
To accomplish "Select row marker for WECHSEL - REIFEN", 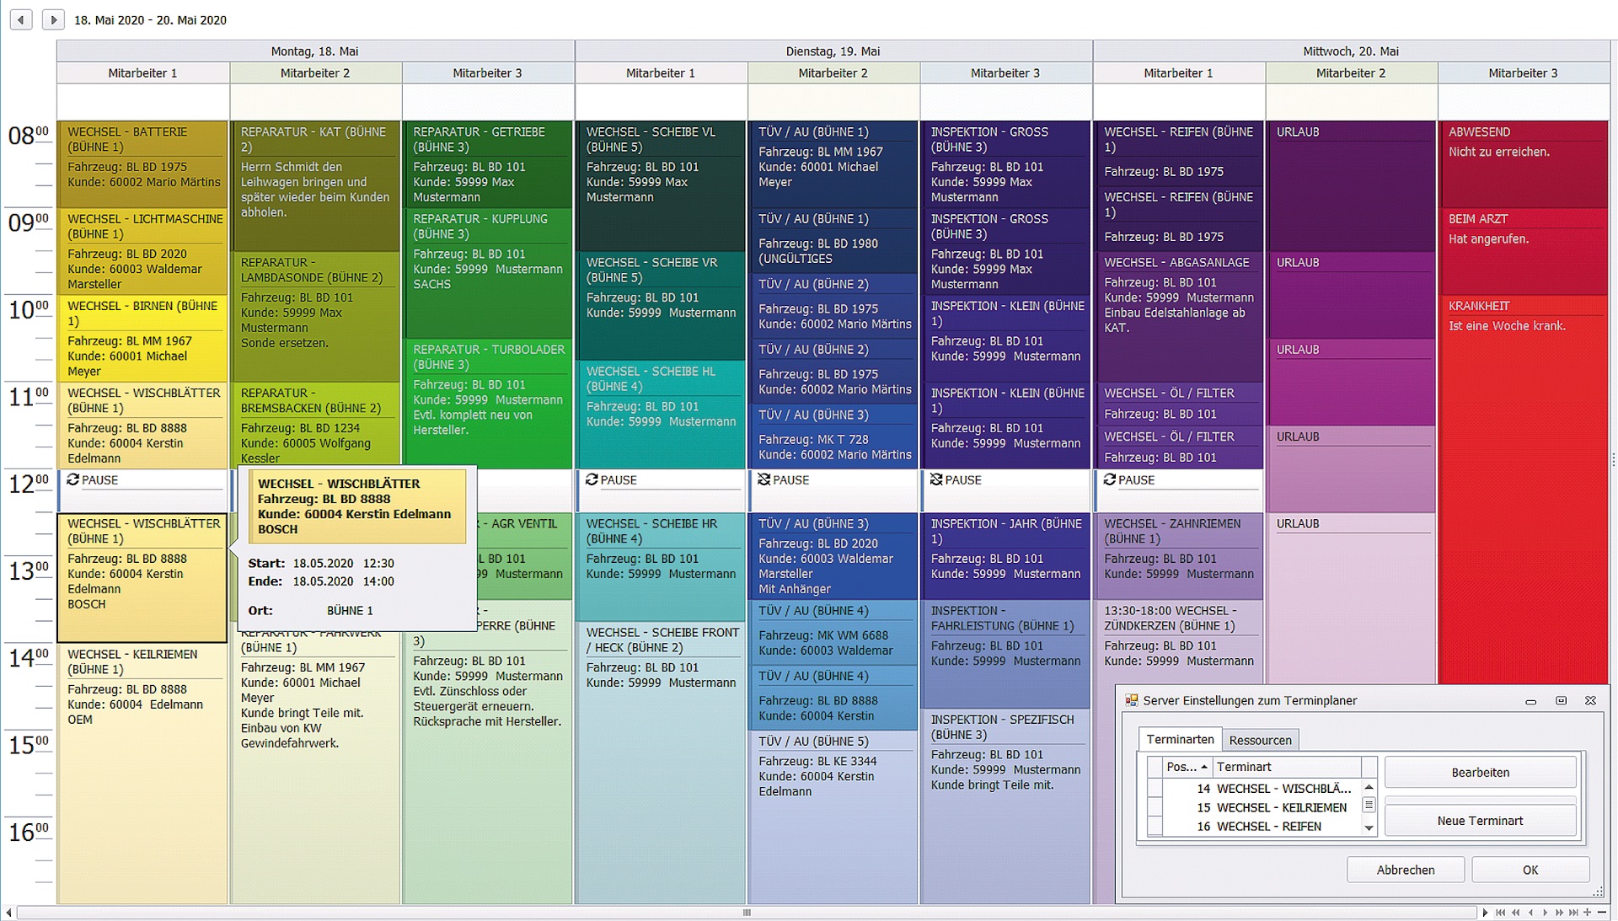I will [x=1155, y=827].
